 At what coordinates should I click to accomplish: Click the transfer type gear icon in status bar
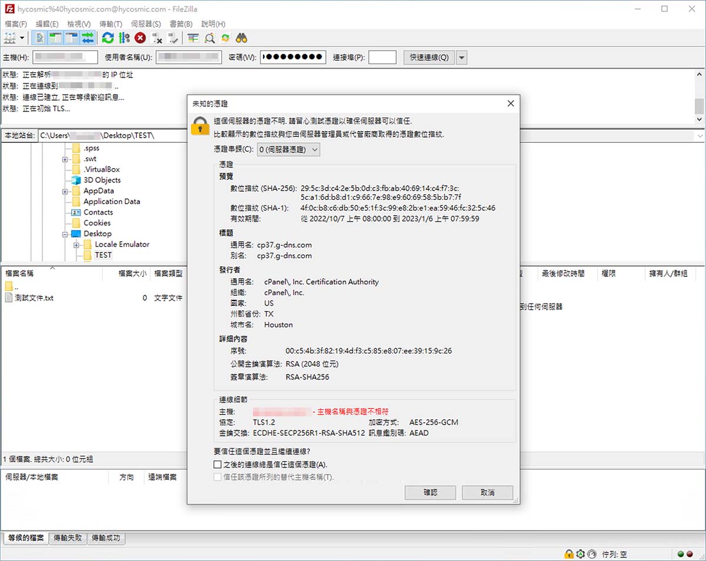pyautogui.click(x=581, y=554)
